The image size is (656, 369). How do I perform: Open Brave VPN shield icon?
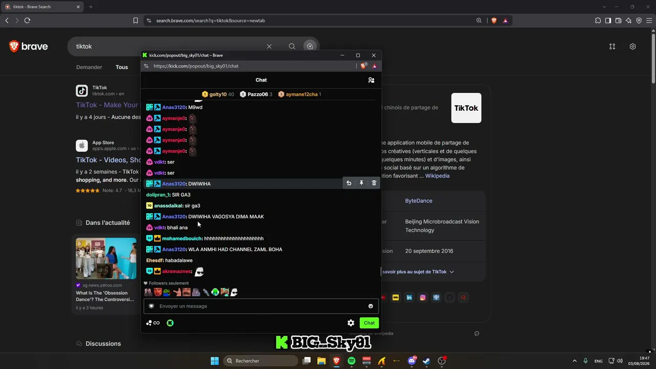[639, 20]
